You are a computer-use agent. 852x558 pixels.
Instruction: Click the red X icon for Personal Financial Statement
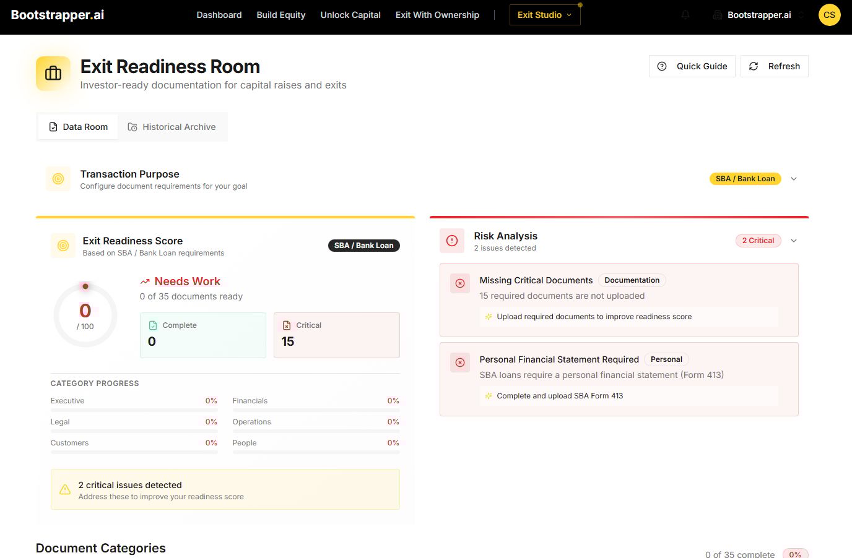pyautogui.click(x=460, y=363)
